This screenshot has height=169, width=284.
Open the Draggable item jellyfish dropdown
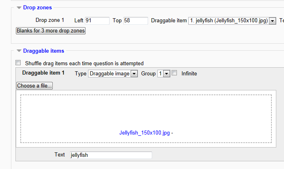(232, 21)
